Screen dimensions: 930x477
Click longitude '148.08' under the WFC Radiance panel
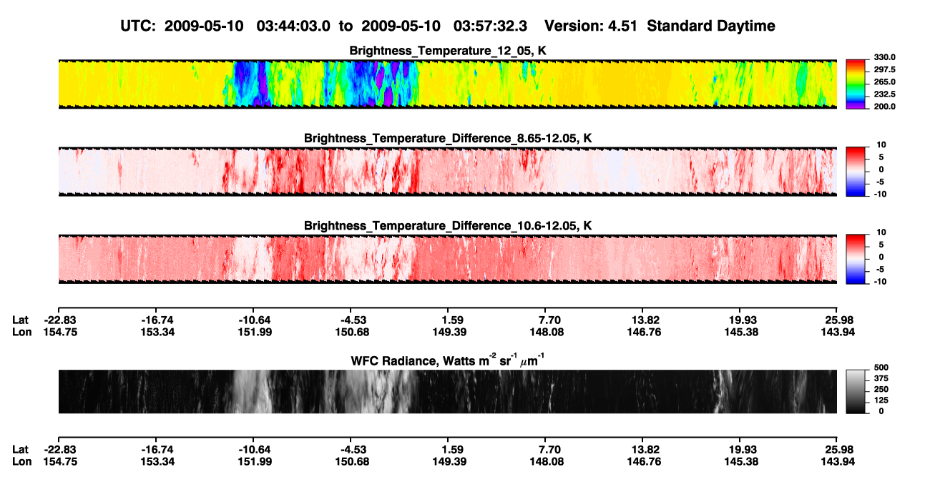(546, 461)
